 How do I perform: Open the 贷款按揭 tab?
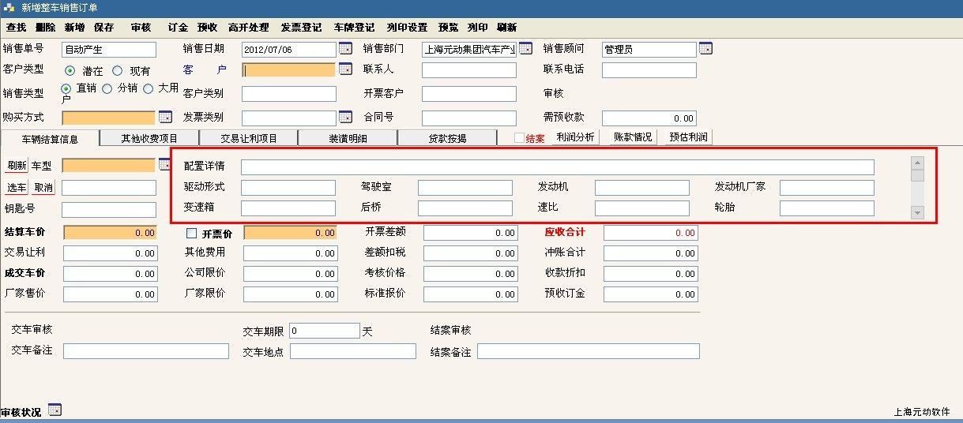pos(447,138)
